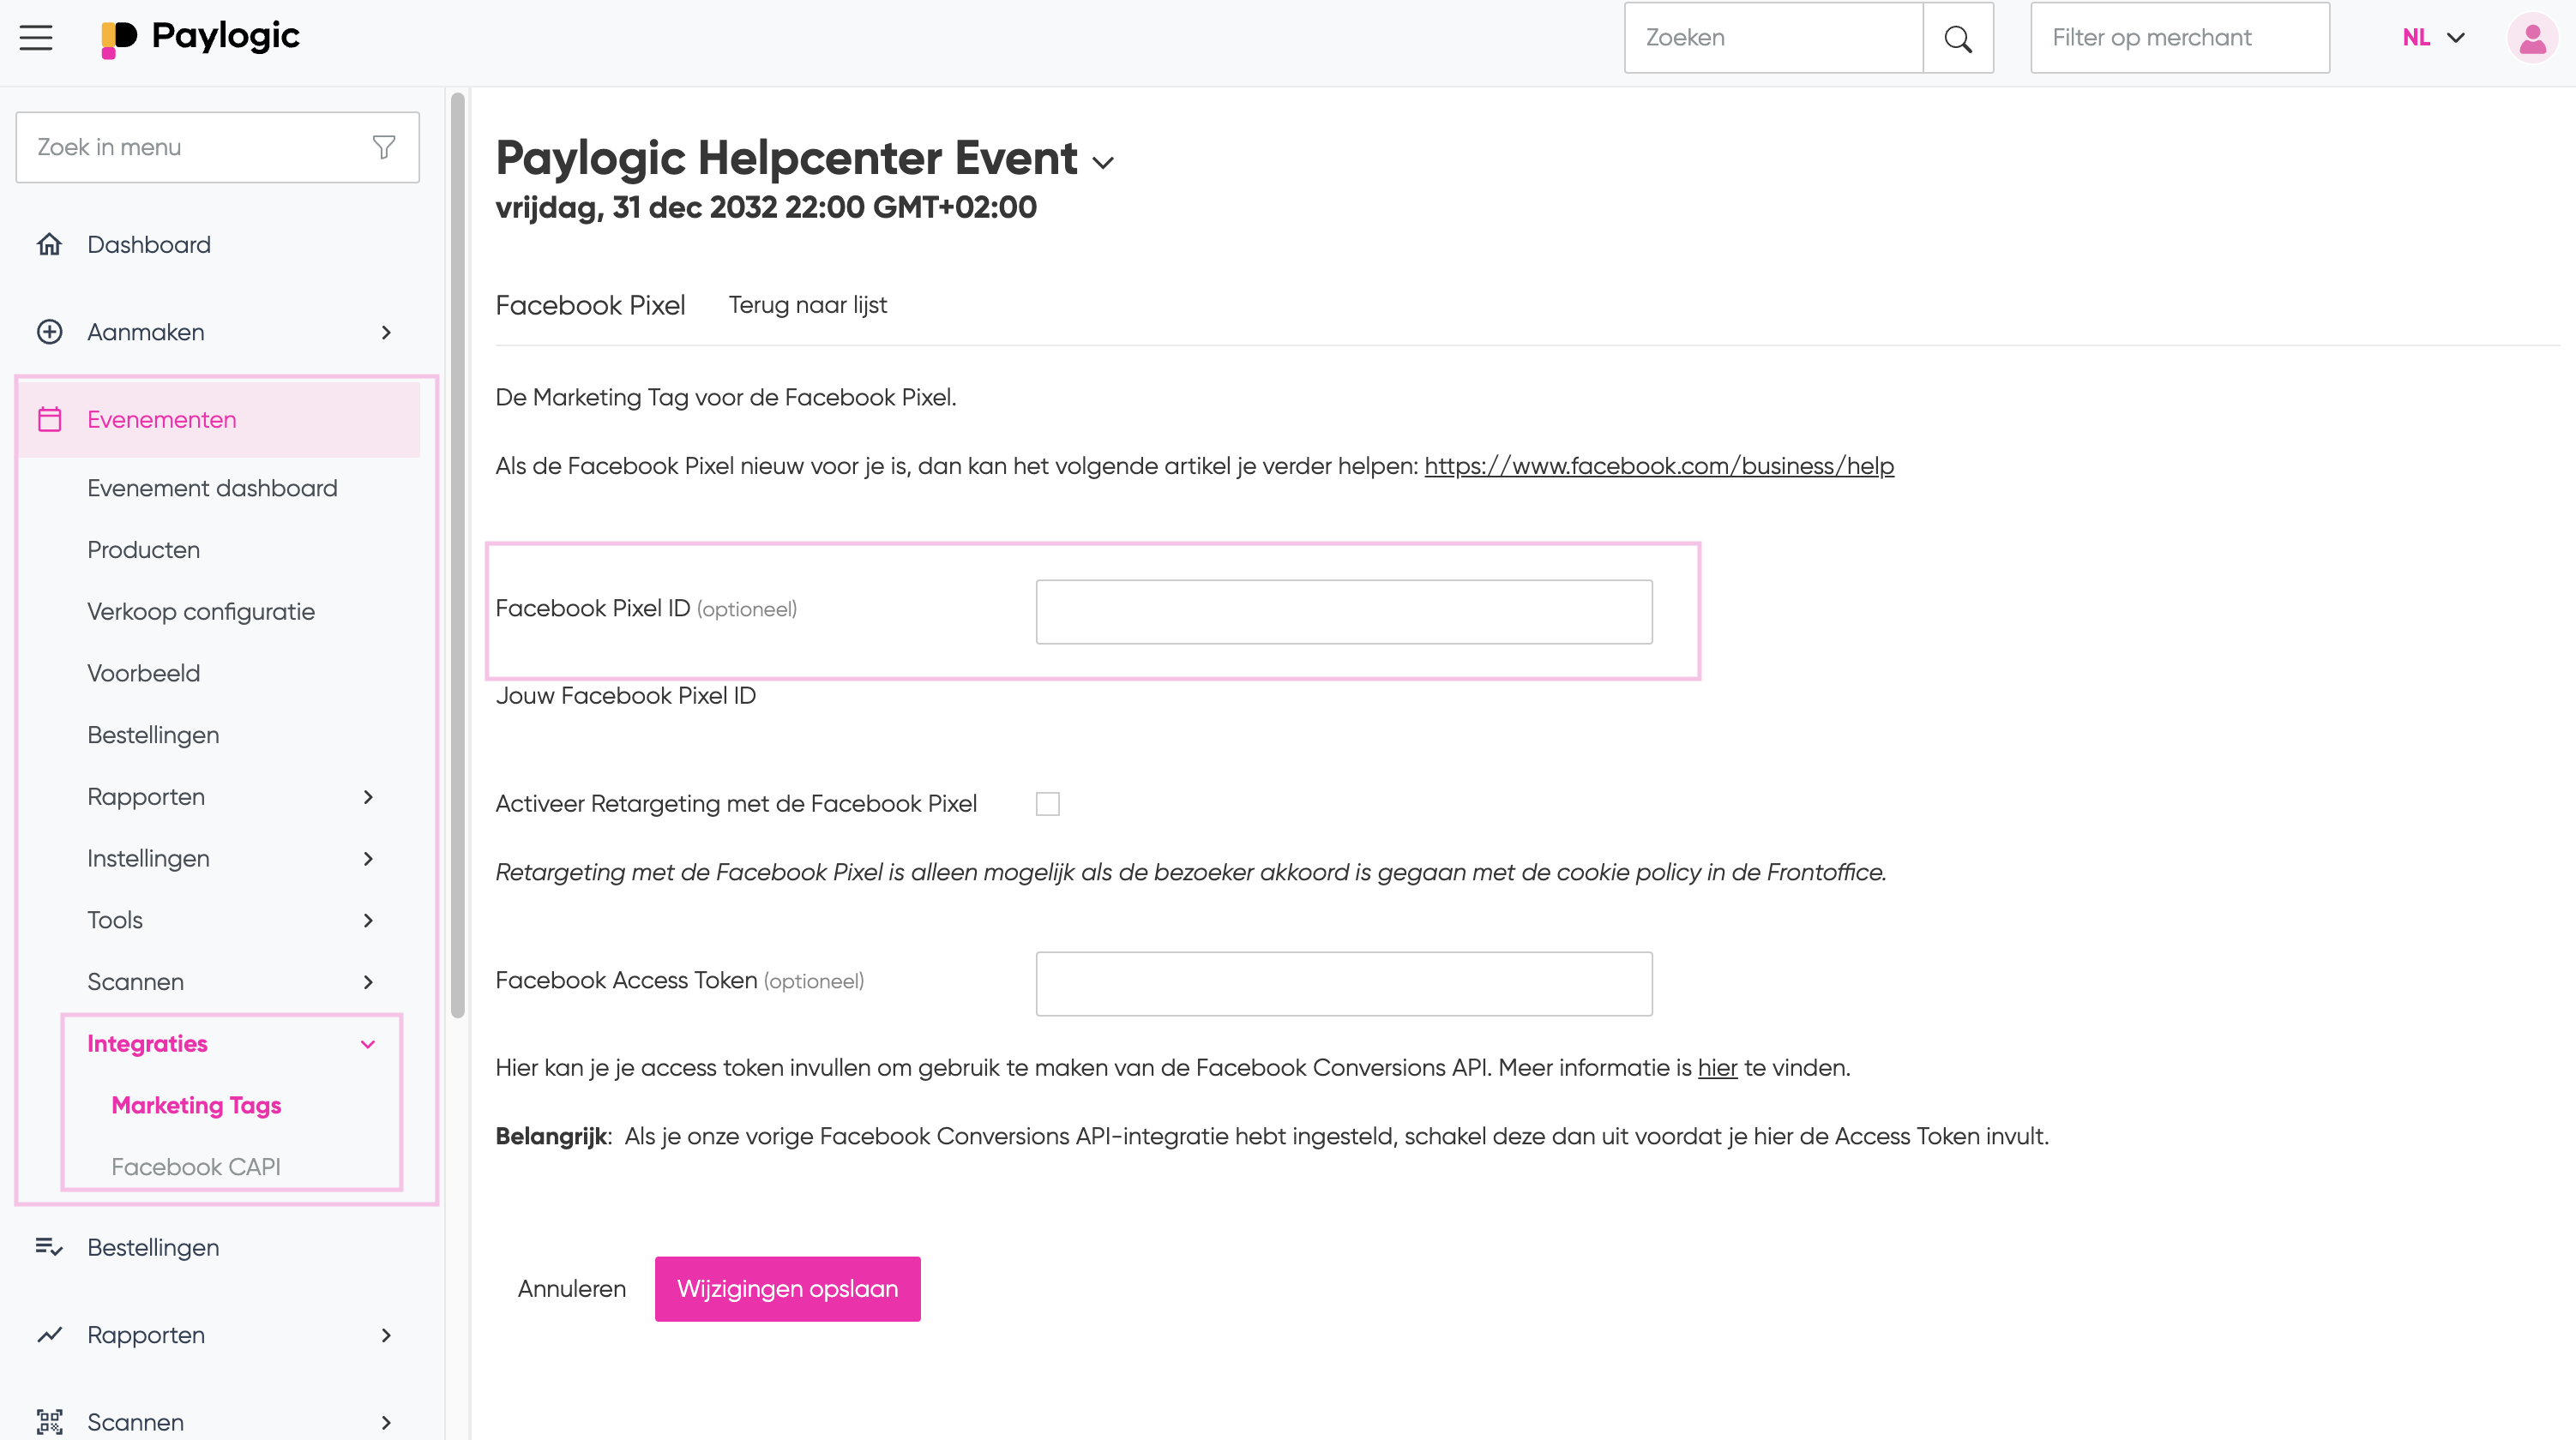Open Voorbeeld menu item
This screenshot has width=2576, height=1440.
pos(143,674)
